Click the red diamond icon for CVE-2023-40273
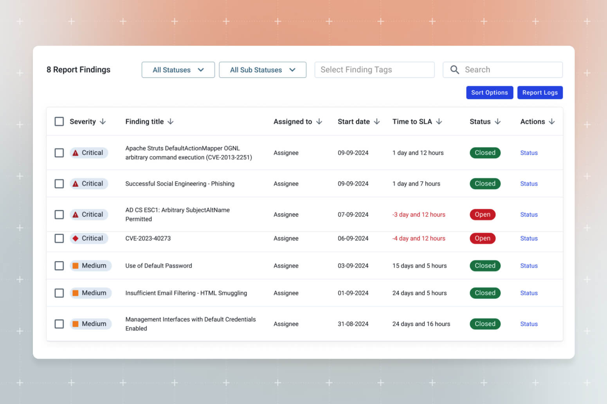Image resolution: width=607 pixels, height=404 pixels. point(76,238)
